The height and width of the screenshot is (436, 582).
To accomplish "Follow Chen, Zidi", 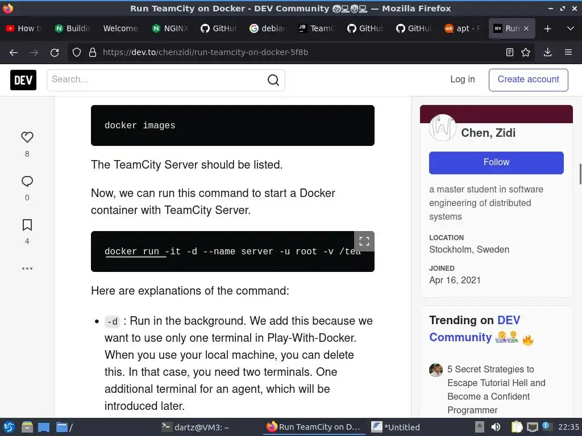I will [496, 162].
